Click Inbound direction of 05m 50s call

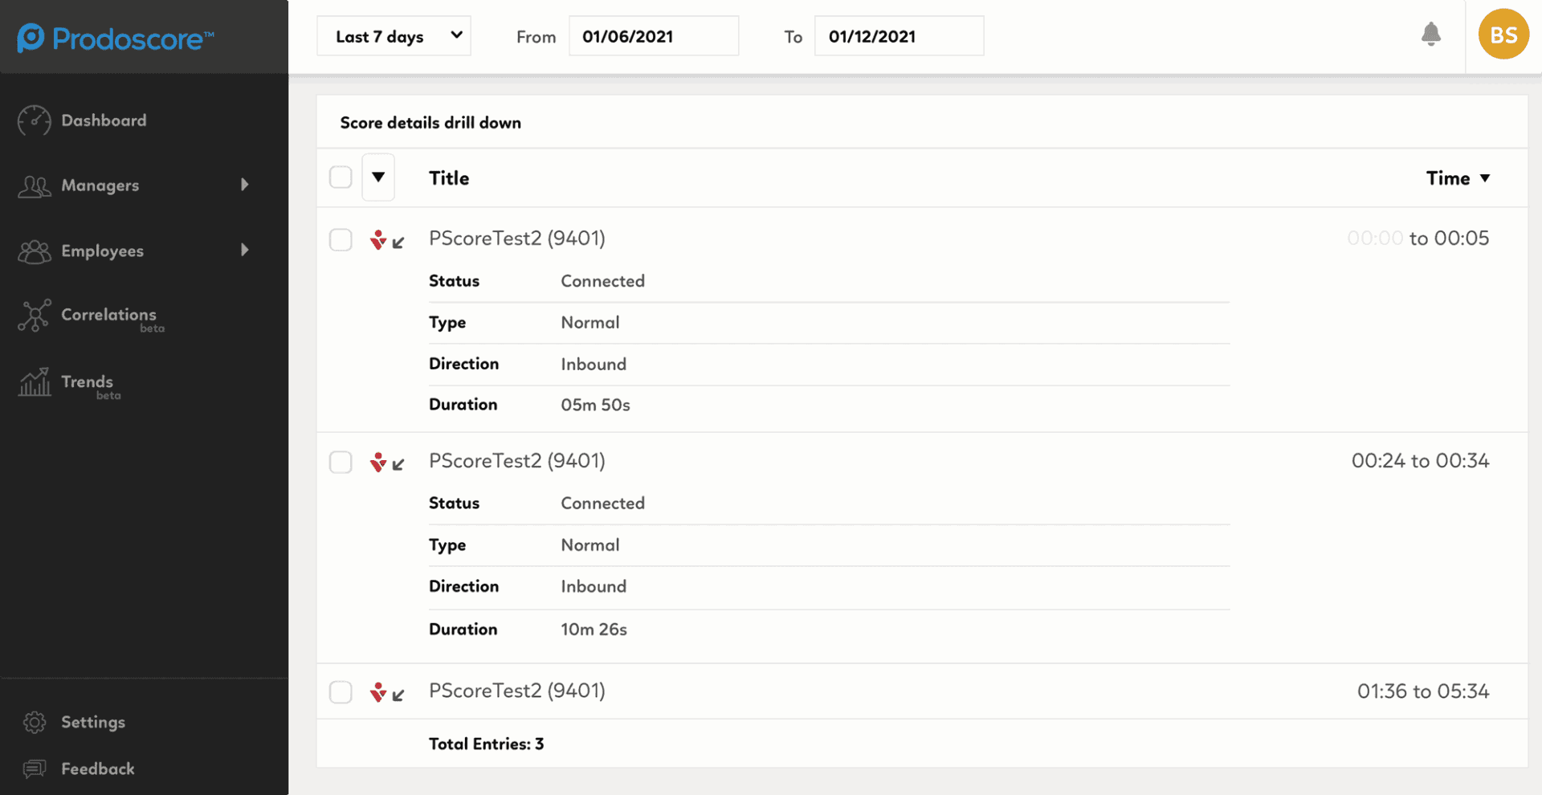594,365
